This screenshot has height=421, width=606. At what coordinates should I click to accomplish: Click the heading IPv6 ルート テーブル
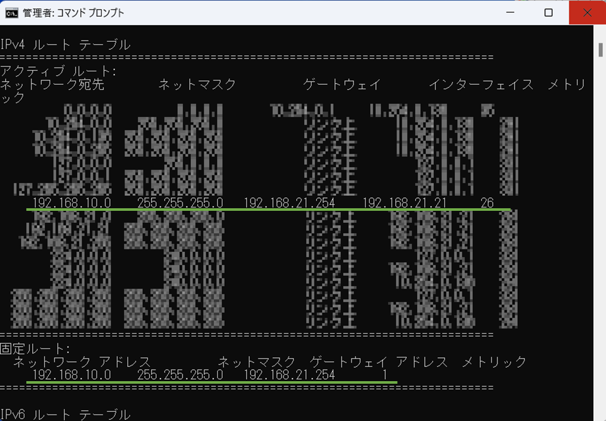66,415
